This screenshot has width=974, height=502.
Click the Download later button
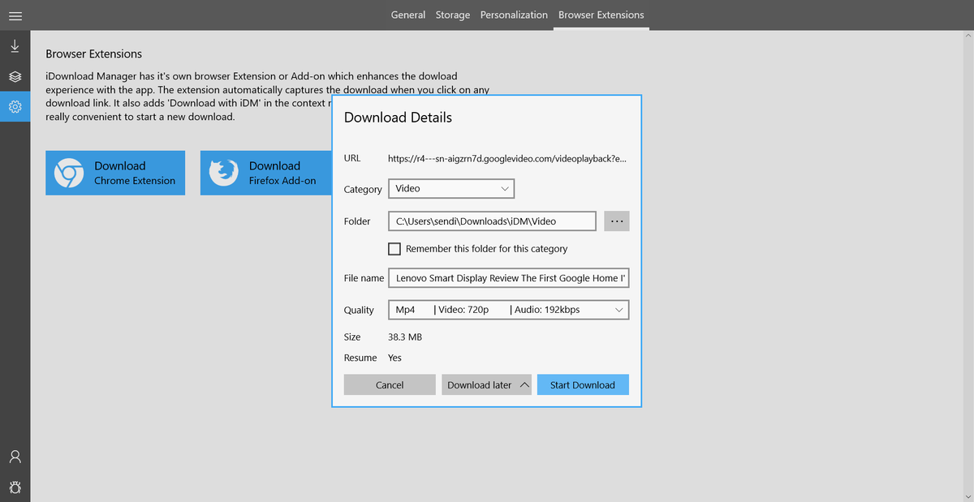click(x=479, y=384)
